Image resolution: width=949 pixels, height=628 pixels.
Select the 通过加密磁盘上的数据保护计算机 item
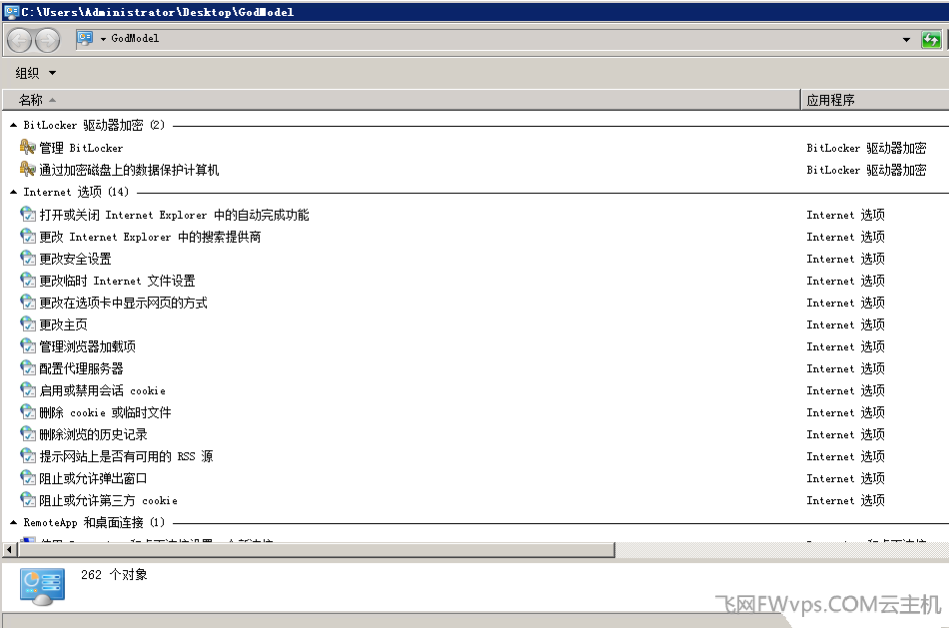(x=129, y=170)
